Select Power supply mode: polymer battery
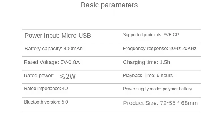Viewport: 223px width, 121px height. pyautogui.click(x=158, y=89)
